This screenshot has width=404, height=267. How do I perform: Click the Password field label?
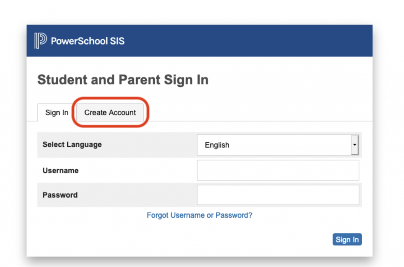pos(60,195)
